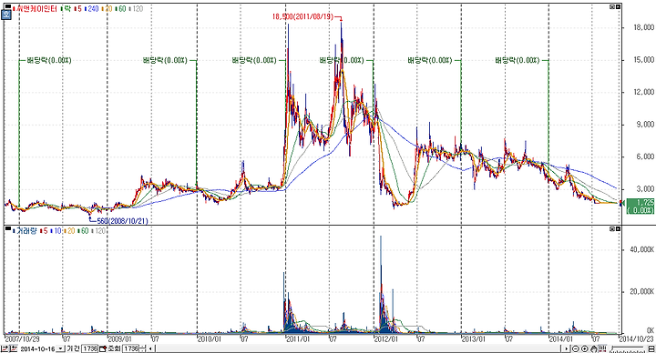Click the 560(2008/10/21) low price label

[x=122, y=220]
